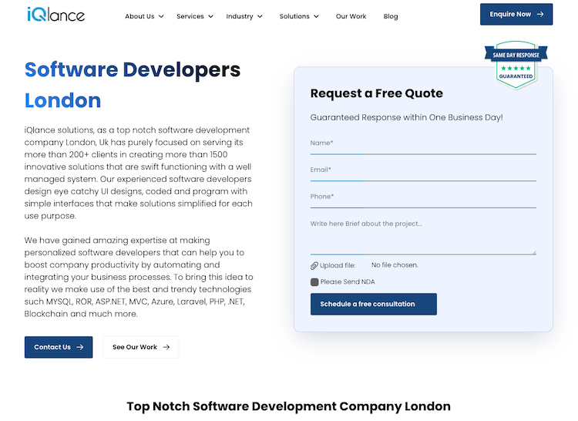578x421 pixels.
Task: Click the arrow icon in Contact Us
Action: [80, 348]
